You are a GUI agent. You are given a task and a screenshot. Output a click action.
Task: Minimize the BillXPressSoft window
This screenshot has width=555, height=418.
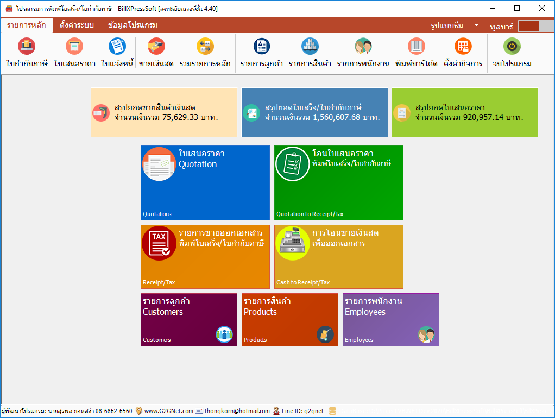click(493, 8)
